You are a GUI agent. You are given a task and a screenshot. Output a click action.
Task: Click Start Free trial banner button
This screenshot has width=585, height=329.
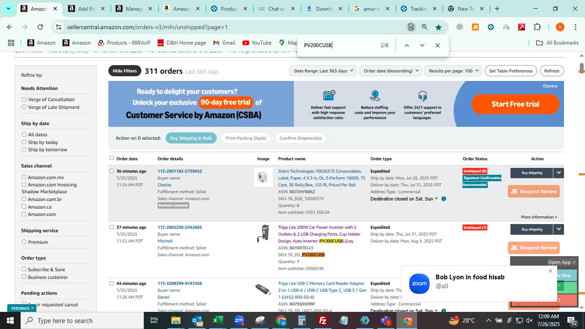(x=515, y=104)
